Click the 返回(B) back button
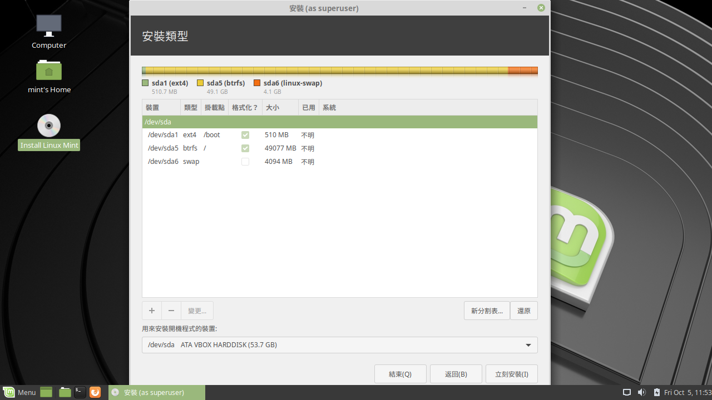This screenshot has height=400, width=712. 456,374
